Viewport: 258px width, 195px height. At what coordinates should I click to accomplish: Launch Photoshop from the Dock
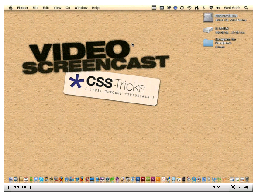click(x=138, y=179)
